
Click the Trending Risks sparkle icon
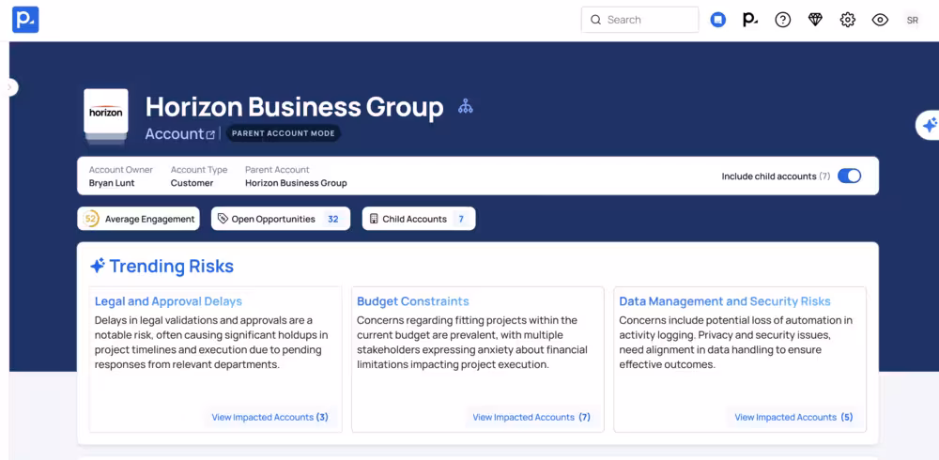[x=98, y=266]
